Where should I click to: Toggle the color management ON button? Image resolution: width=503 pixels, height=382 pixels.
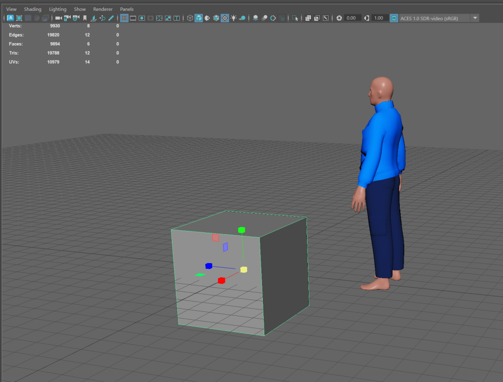[x=394, y=18]
